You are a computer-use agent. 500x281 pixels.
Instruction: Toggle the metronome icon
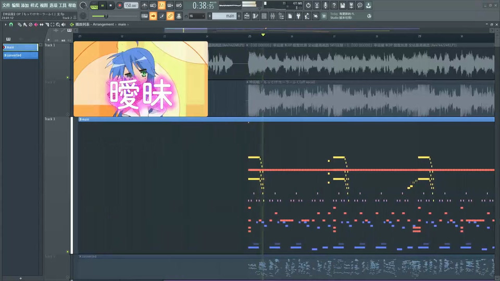point(144,5)
